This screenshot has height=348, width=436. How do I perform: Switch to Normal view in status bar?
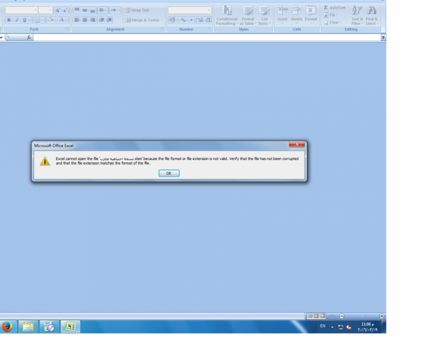[x=310, y=316]
